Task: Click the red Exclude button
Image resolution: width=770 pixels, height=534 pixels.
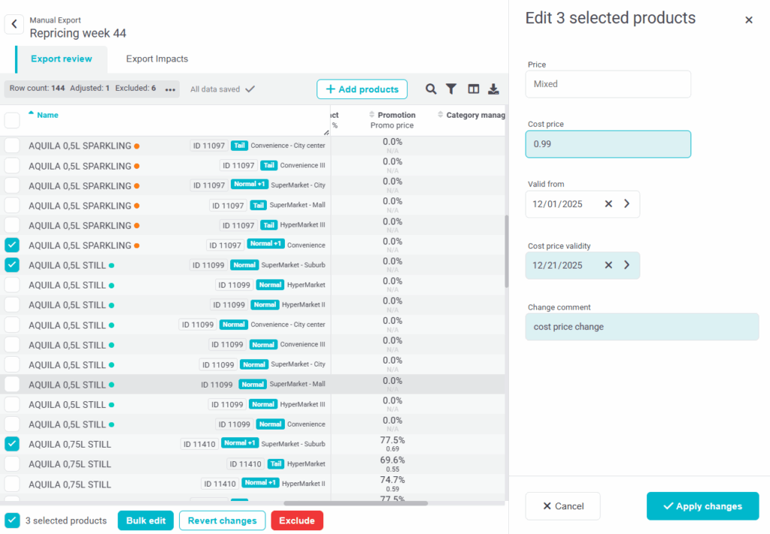Action: click(297, 520)
